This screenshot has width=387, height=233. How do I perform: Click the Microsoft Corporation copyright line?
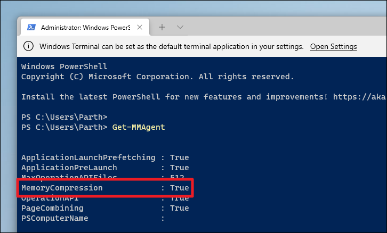(157, 77)
